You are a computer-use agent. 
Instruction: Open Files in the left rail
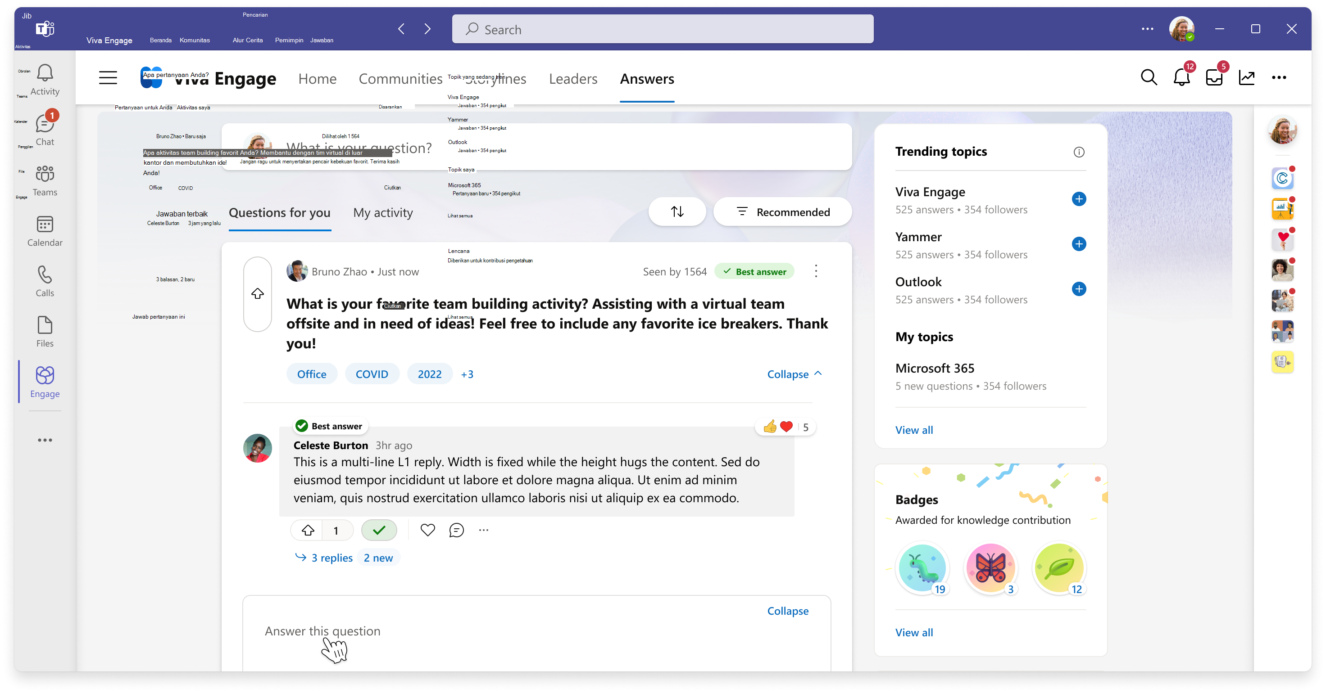tap(45, 332)
